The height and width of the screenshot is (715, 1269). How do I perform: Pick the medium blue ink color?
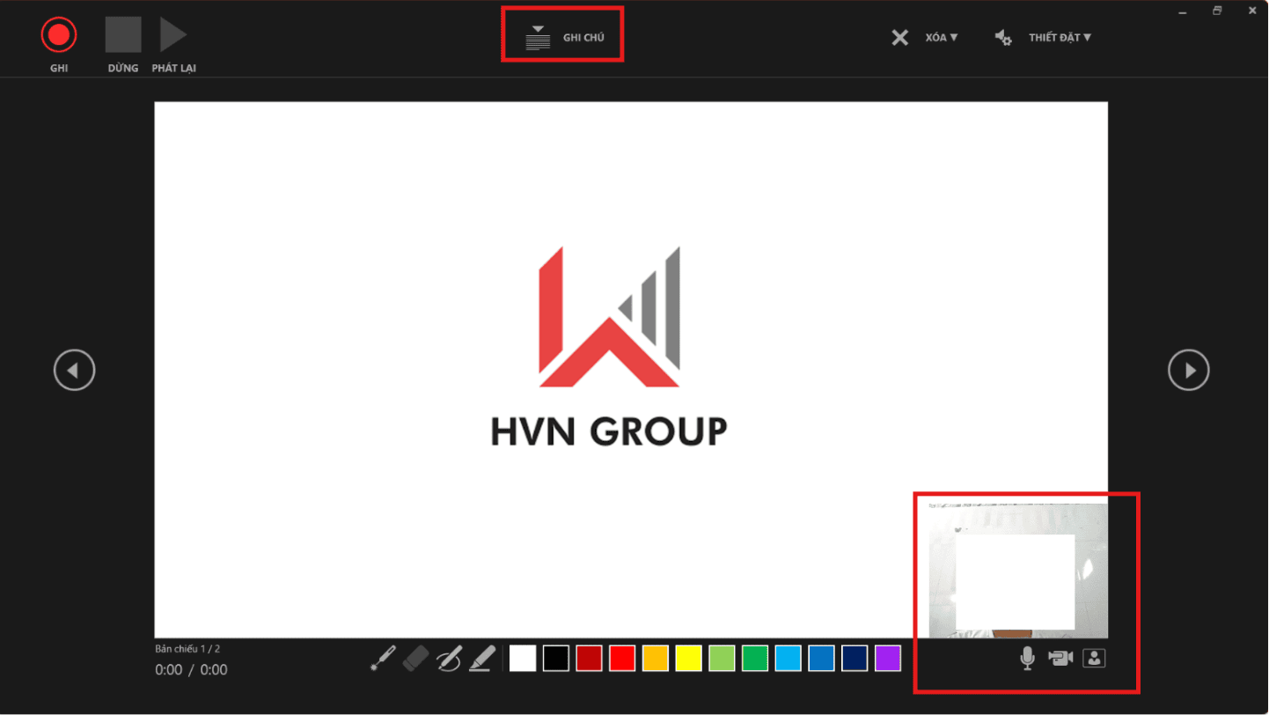(821, 658)
